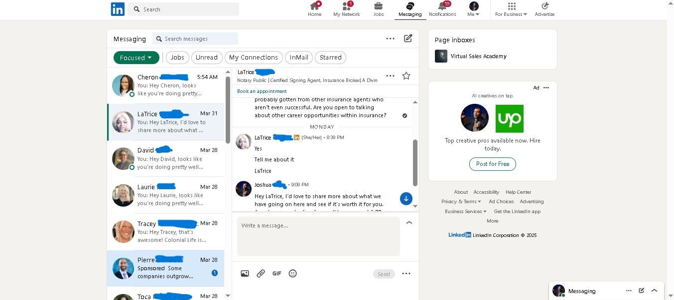
Task: Open the About footer link
Action: [461, 192]
